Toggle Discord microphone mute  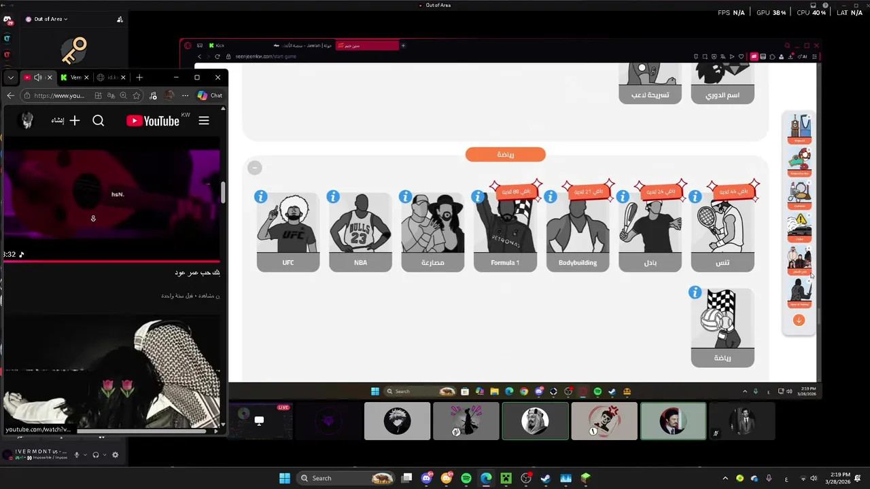point(77,455)
